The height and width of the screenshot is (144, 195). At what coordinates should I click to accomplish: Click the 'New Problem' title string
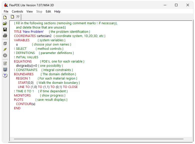click(33, 32)
